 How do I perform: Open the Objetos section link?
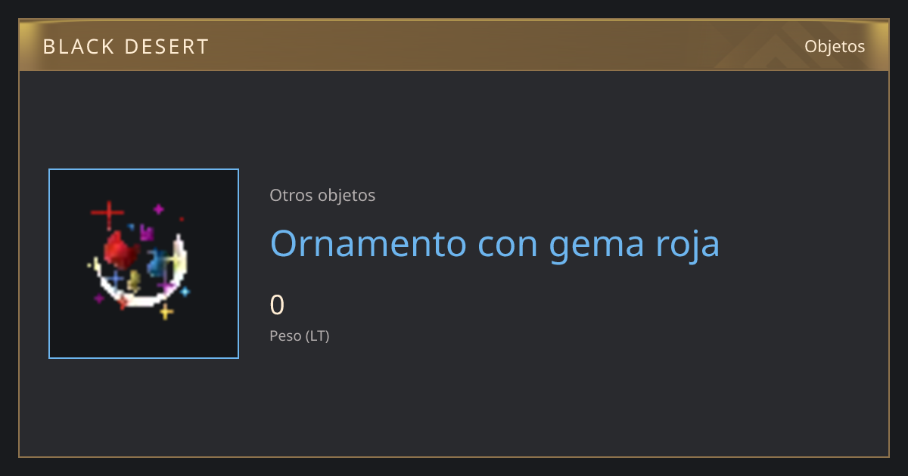coord(835,46)
